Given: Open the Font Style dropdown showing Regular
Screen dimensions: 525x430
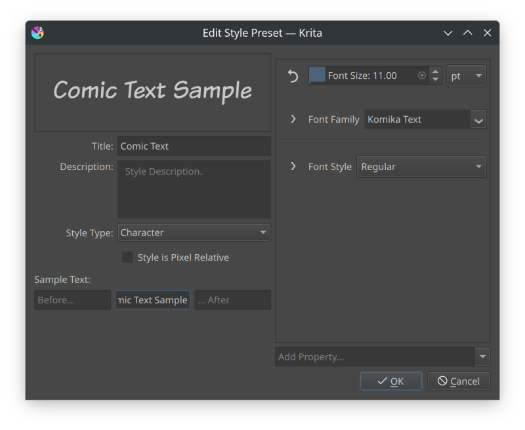Looking at the screenshot, I should coord(421,167).
